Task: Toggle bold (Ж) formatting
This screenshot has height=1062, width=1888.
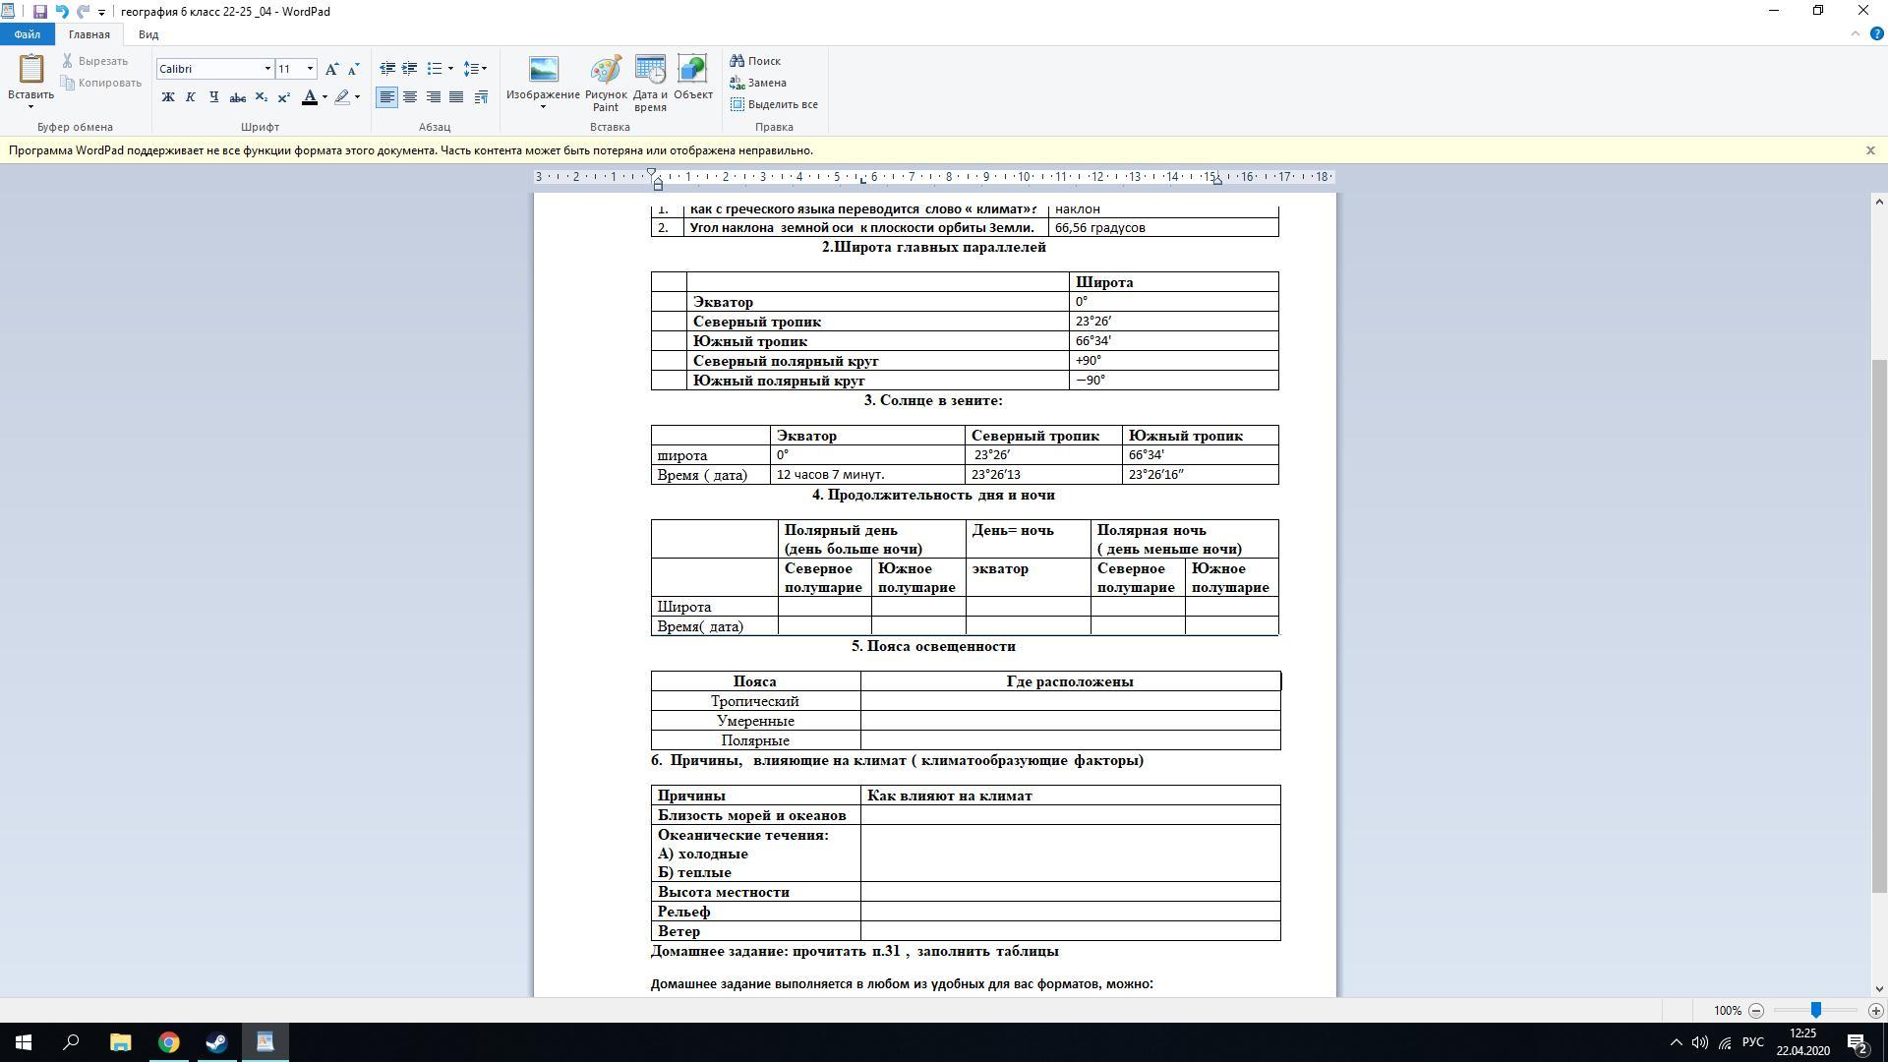Action: (x=168, y=97)
